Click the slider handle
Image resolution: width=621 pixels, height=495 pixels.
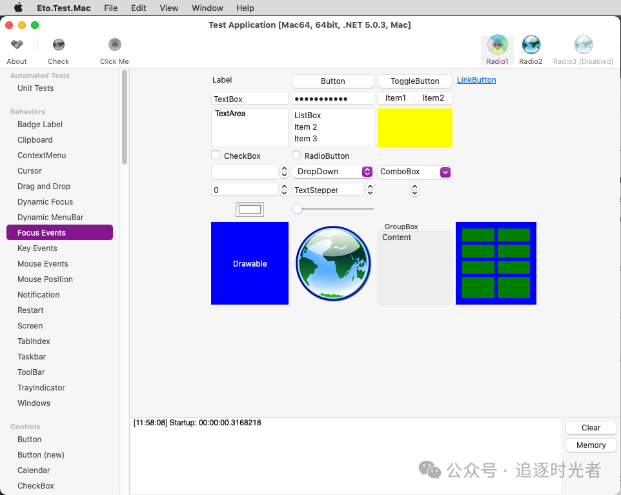[x=297, y=209]
